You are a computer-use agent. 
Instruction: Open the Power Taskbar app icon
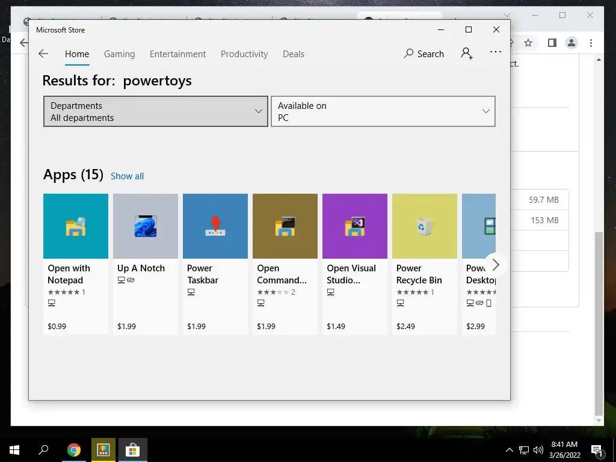click(x=215, y=226)
